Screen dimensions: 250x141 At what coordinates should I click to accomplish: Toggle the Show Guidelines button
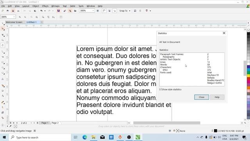pos(114,11)
